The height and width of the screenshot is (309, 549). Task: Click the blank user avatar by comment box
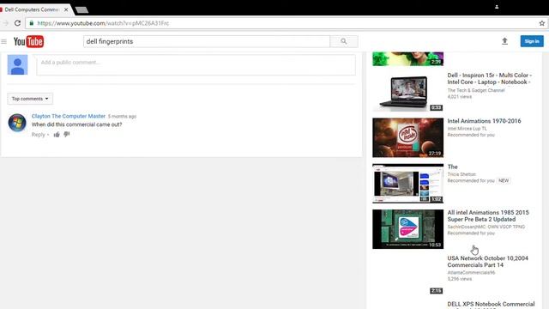click(x=17, y=64)
